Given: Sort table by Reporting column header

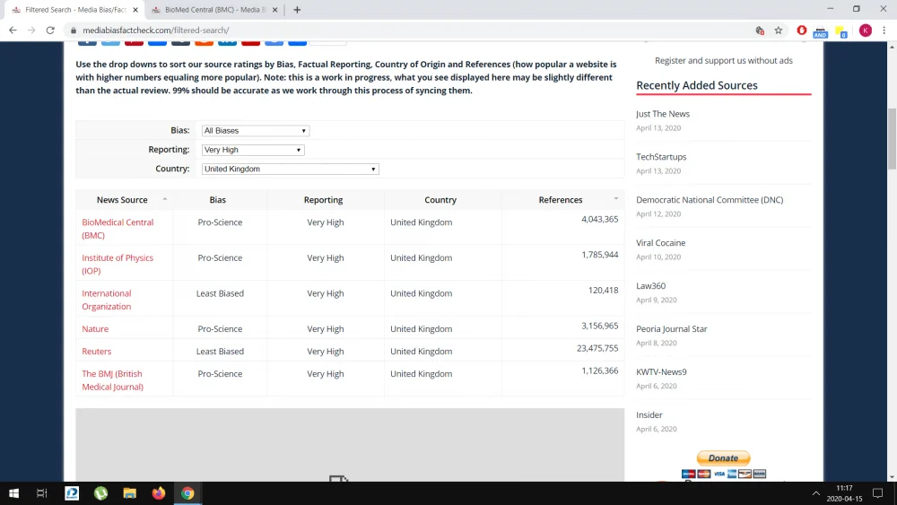Looking at the screenshot, I should (x=326, y=200).
